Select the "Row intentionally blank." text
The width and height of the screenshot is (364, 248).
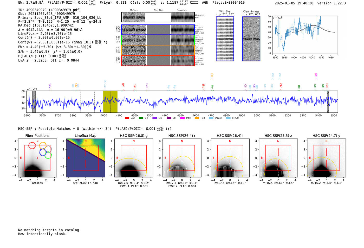point(42,234)
